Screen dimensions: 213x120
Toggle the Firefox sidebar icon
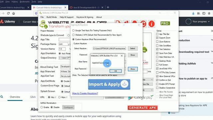coord(204,13)
